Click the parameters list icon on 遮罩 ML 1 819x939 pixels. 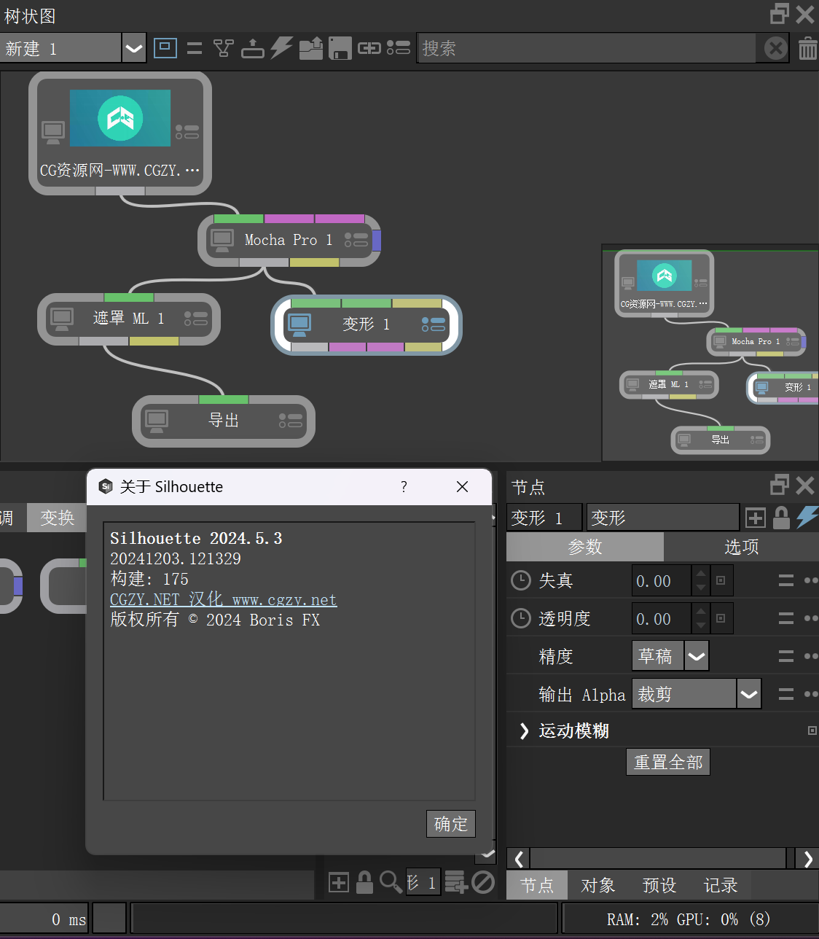click(196, 319)
